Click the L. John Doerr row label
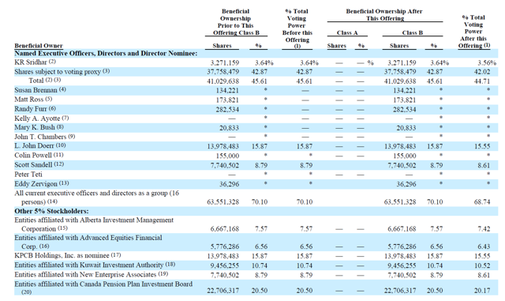Viewport: 505px width, 301px height. pyautogui.click(x=34, y=146)
